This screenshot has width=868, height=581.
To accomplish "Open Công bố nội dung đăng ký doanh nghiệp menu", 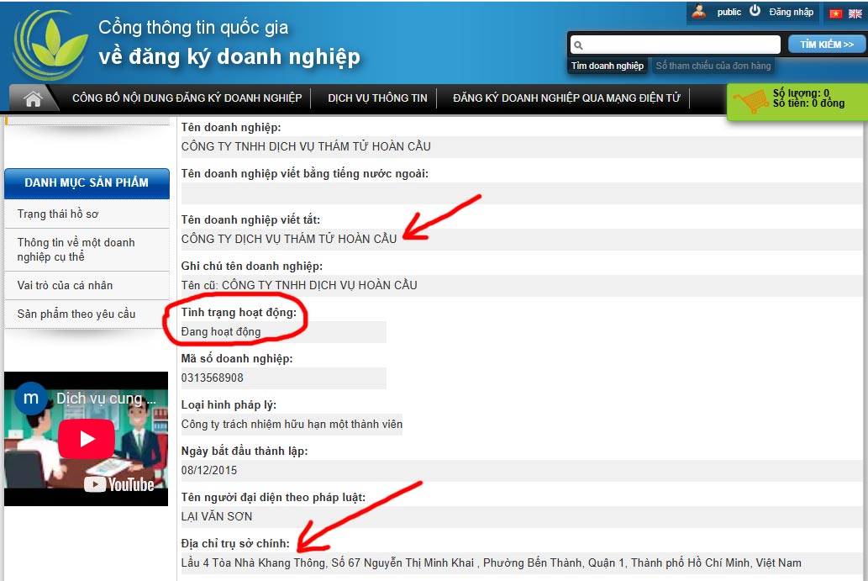I will (x=187, y=98).
